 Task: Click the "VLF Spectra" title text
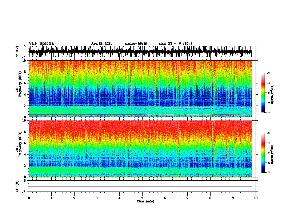(41, 44)
